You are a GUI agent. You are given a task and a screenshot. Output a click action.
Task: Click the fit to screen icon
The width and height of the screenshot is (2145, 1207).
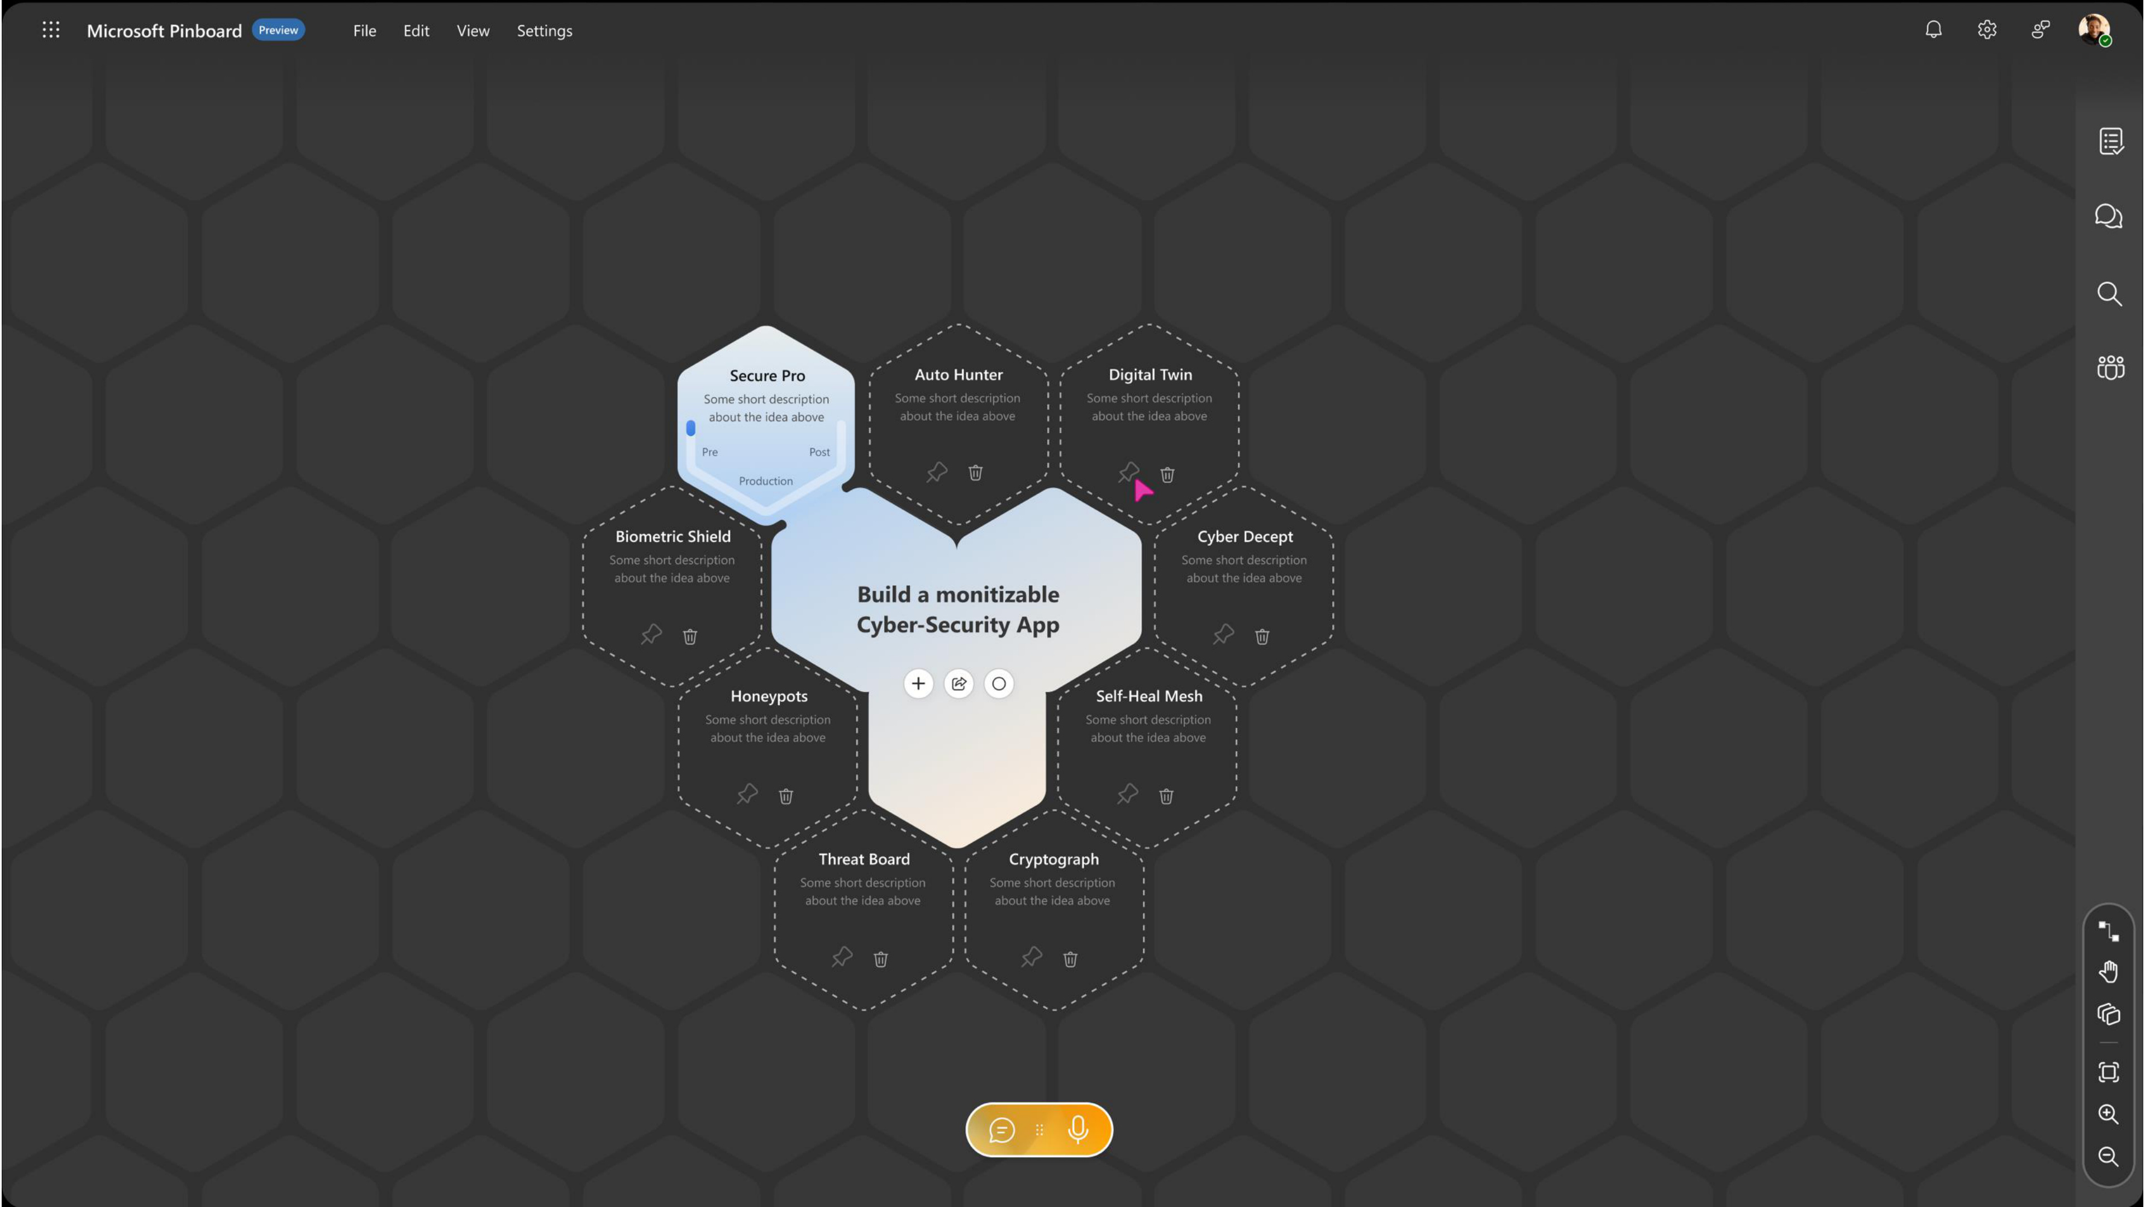2108,1072
